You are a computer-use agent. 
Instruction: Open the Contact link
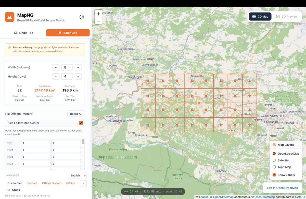(32, 183)
